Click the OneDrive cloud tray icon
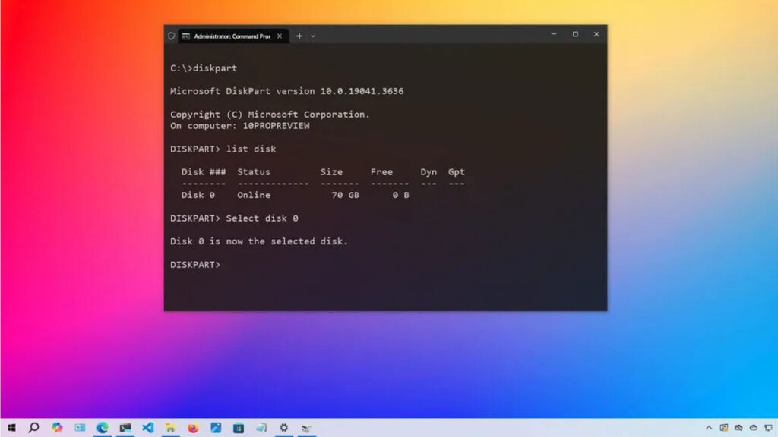 (x=754, y=428)
